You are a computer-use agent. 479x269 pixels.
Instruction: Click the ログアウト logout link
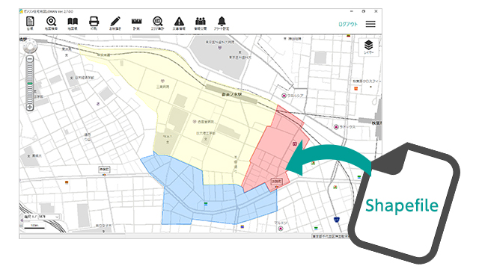347,24
